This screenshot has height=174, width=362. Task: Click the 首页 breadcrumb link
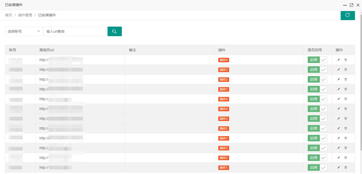coord(9,15)
